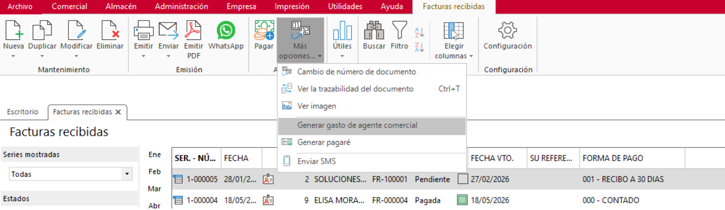
Task: Open the Ayuda ribbon tab
Action: click(x=392, y=6)
